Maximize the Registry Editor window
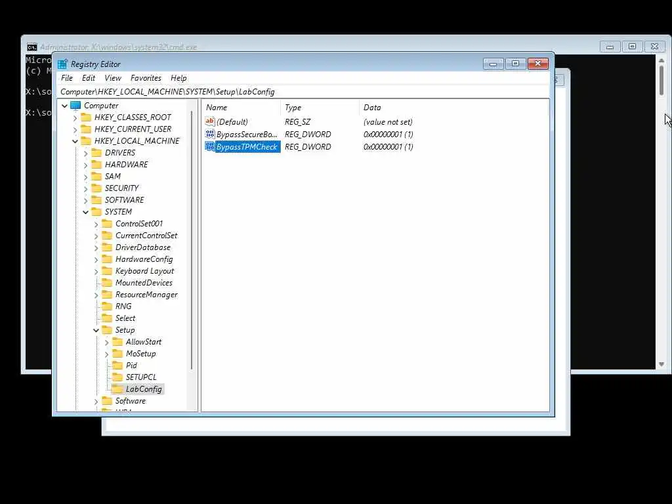 516,64
